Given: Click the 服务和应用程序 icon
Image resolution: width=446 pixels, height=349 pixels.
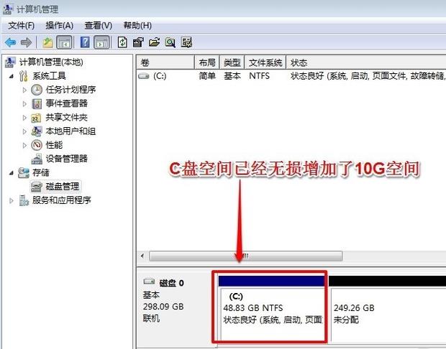Looking at the screenshot, I should [24, 200].
